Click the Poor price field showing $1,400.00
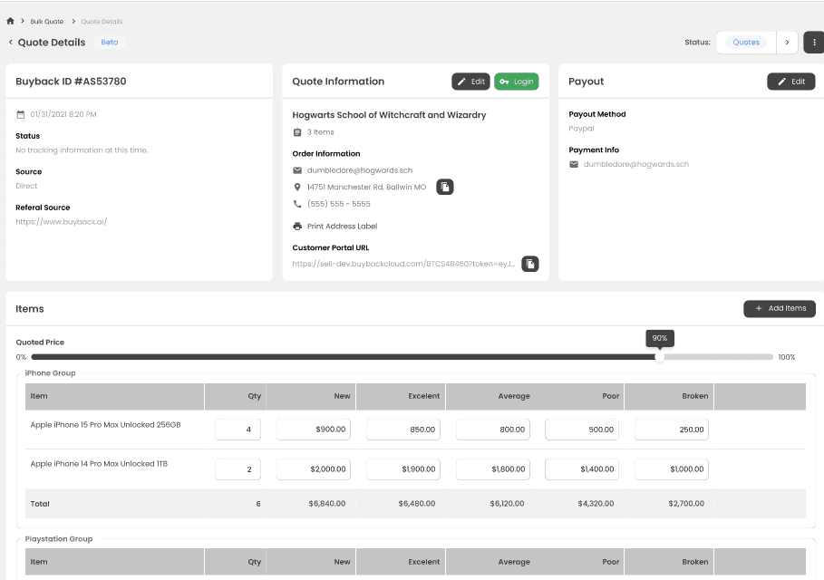 pyautogui.click(x=582, y=469)
